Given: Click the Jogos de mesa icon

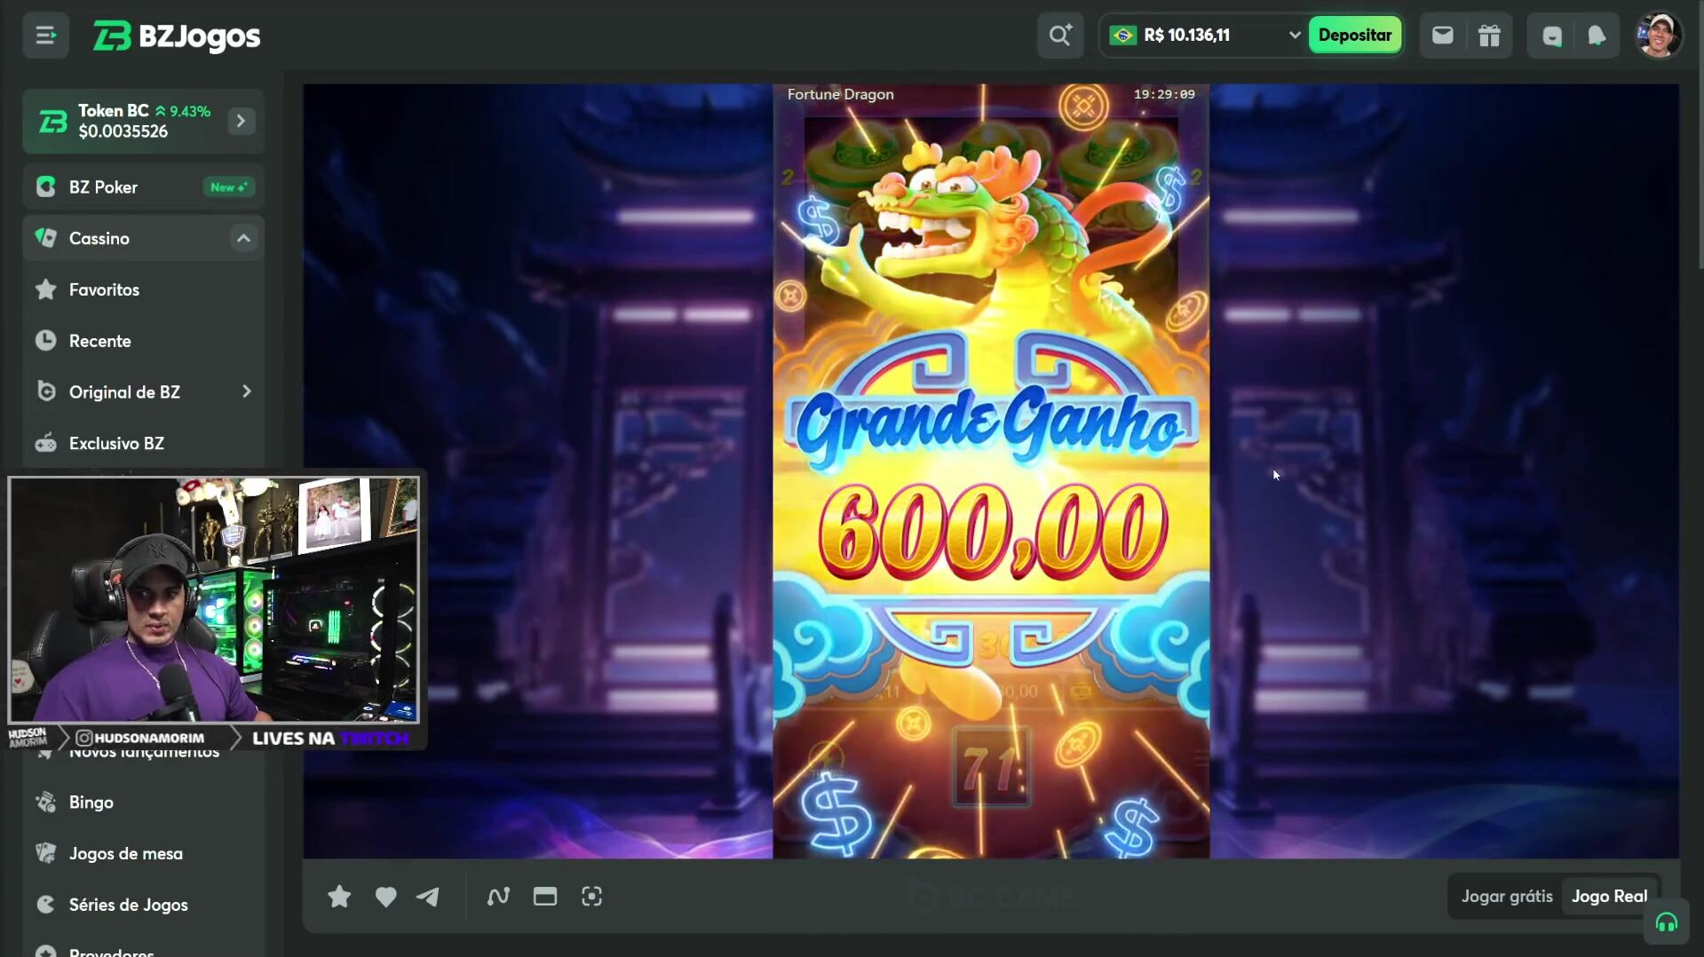Looking at the screenshot, I should (46, 853).
